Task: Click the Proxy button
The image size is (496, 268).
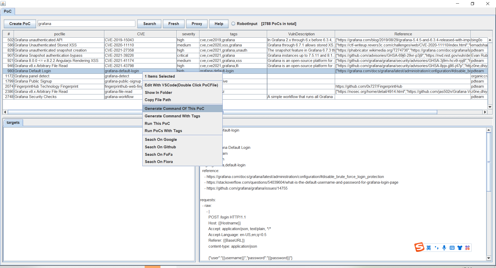Action: (x=197, y=24)
